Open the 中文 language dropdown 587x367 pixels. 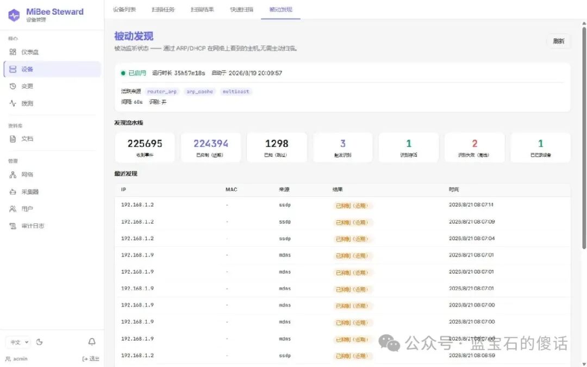tap(18, 343)
